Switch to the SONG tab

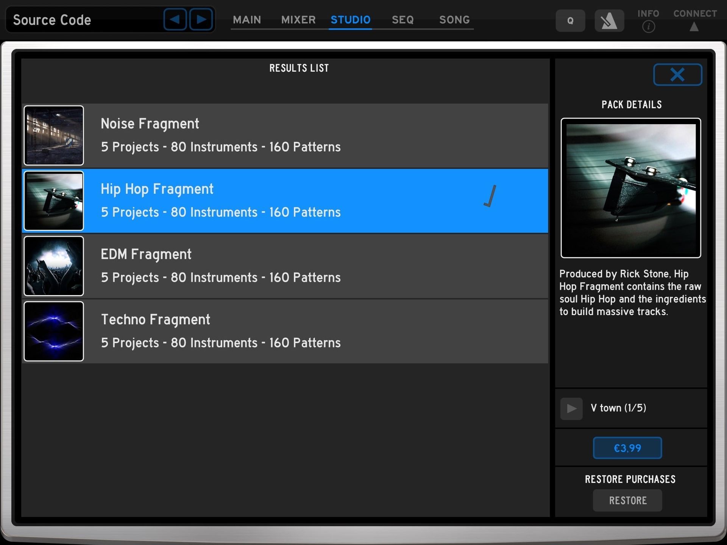click(x=454, y=20)
